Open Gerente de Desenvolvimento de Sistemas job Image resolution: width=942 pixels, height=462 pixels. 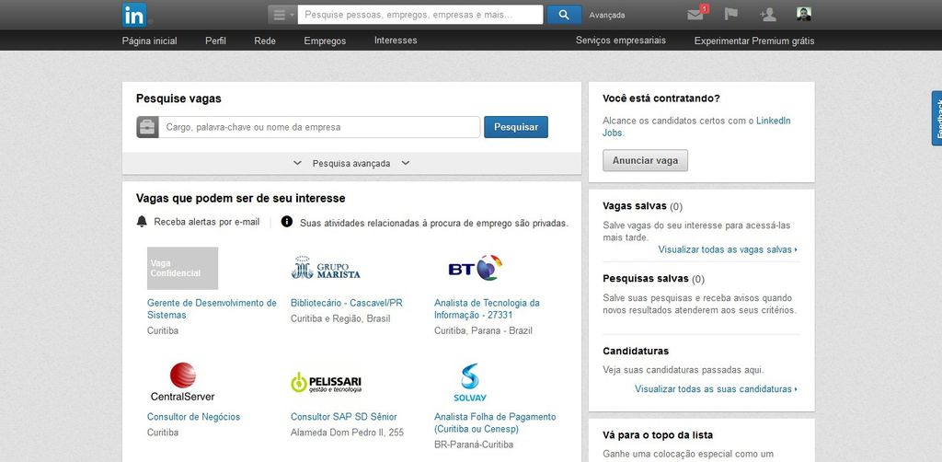pos(213,309)
